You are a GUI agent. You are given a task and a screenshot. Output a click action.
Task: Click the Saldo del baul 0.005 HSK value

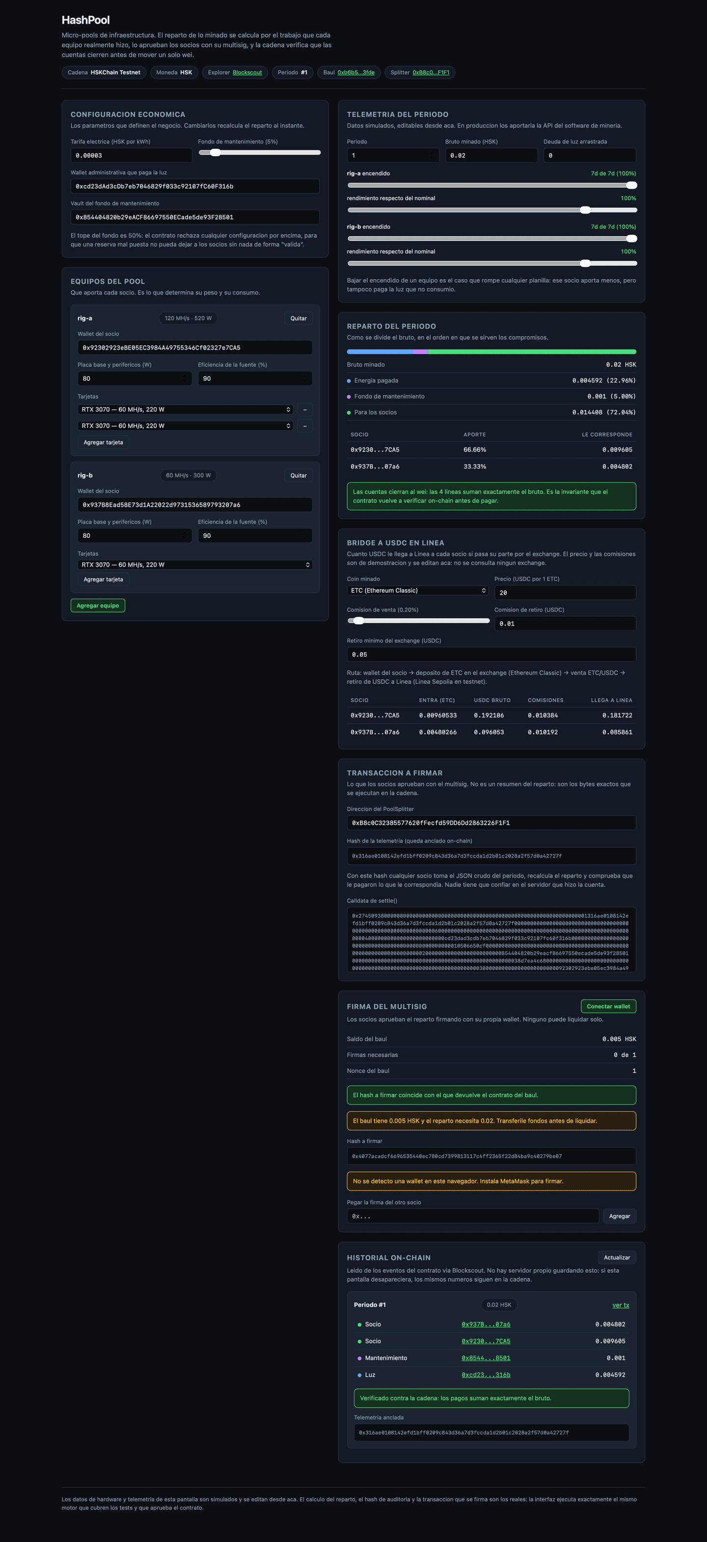click(619, 1039)
